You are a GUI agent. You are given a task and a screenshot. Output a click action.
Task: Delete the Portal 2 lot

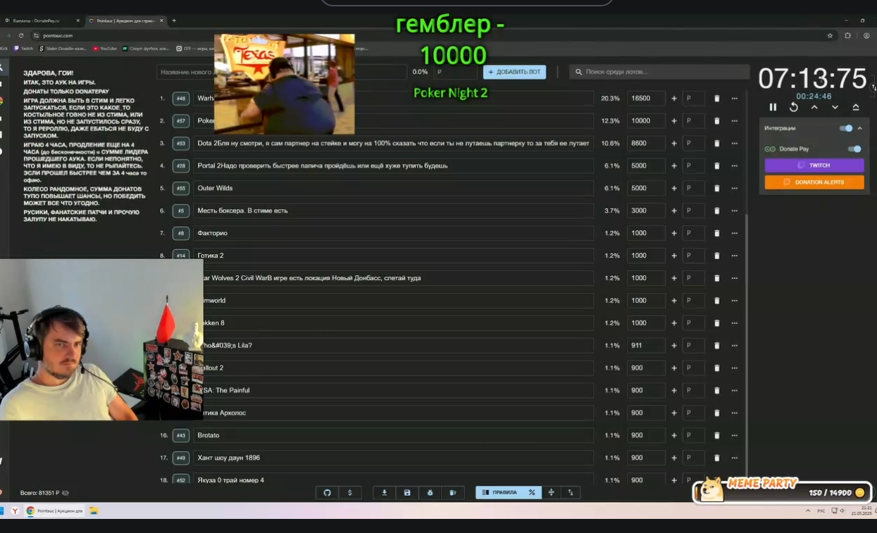pyautogui.click(x=717, y=165)
